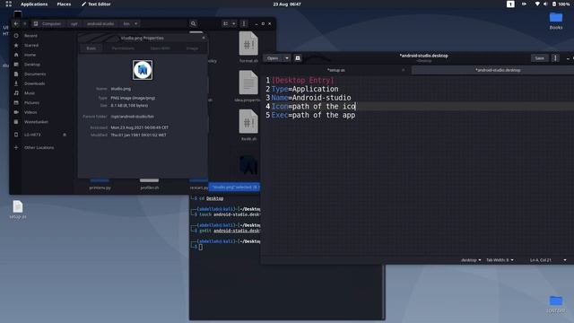
Task: Switch to Image tab in Properties dialog
Action: point(192,48)
